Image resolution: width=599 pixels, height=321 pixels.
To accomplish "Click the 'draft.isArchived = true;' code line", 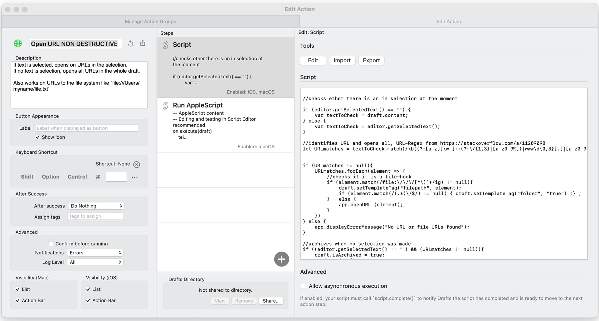I will 349,255.
